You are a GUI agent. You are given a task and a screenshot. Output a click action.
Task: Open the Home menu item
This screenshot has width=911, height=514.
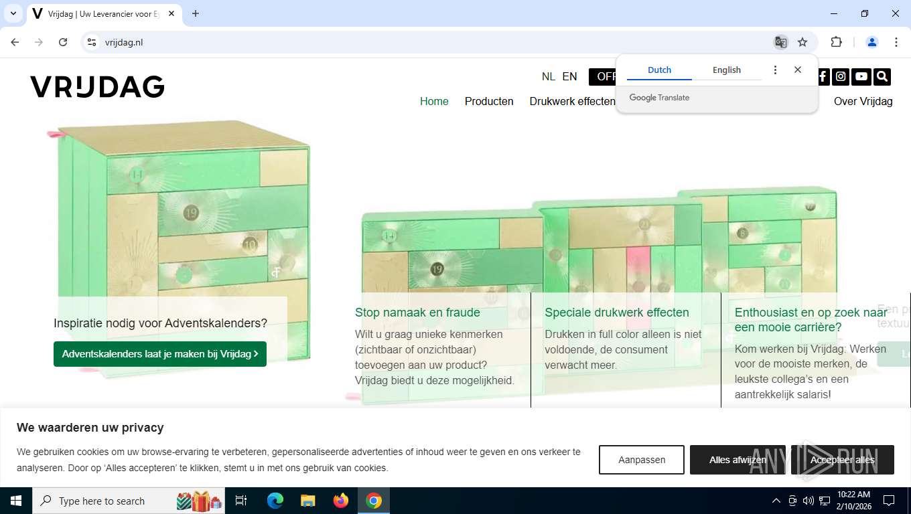pyautogui.click(x=434, y=101)
